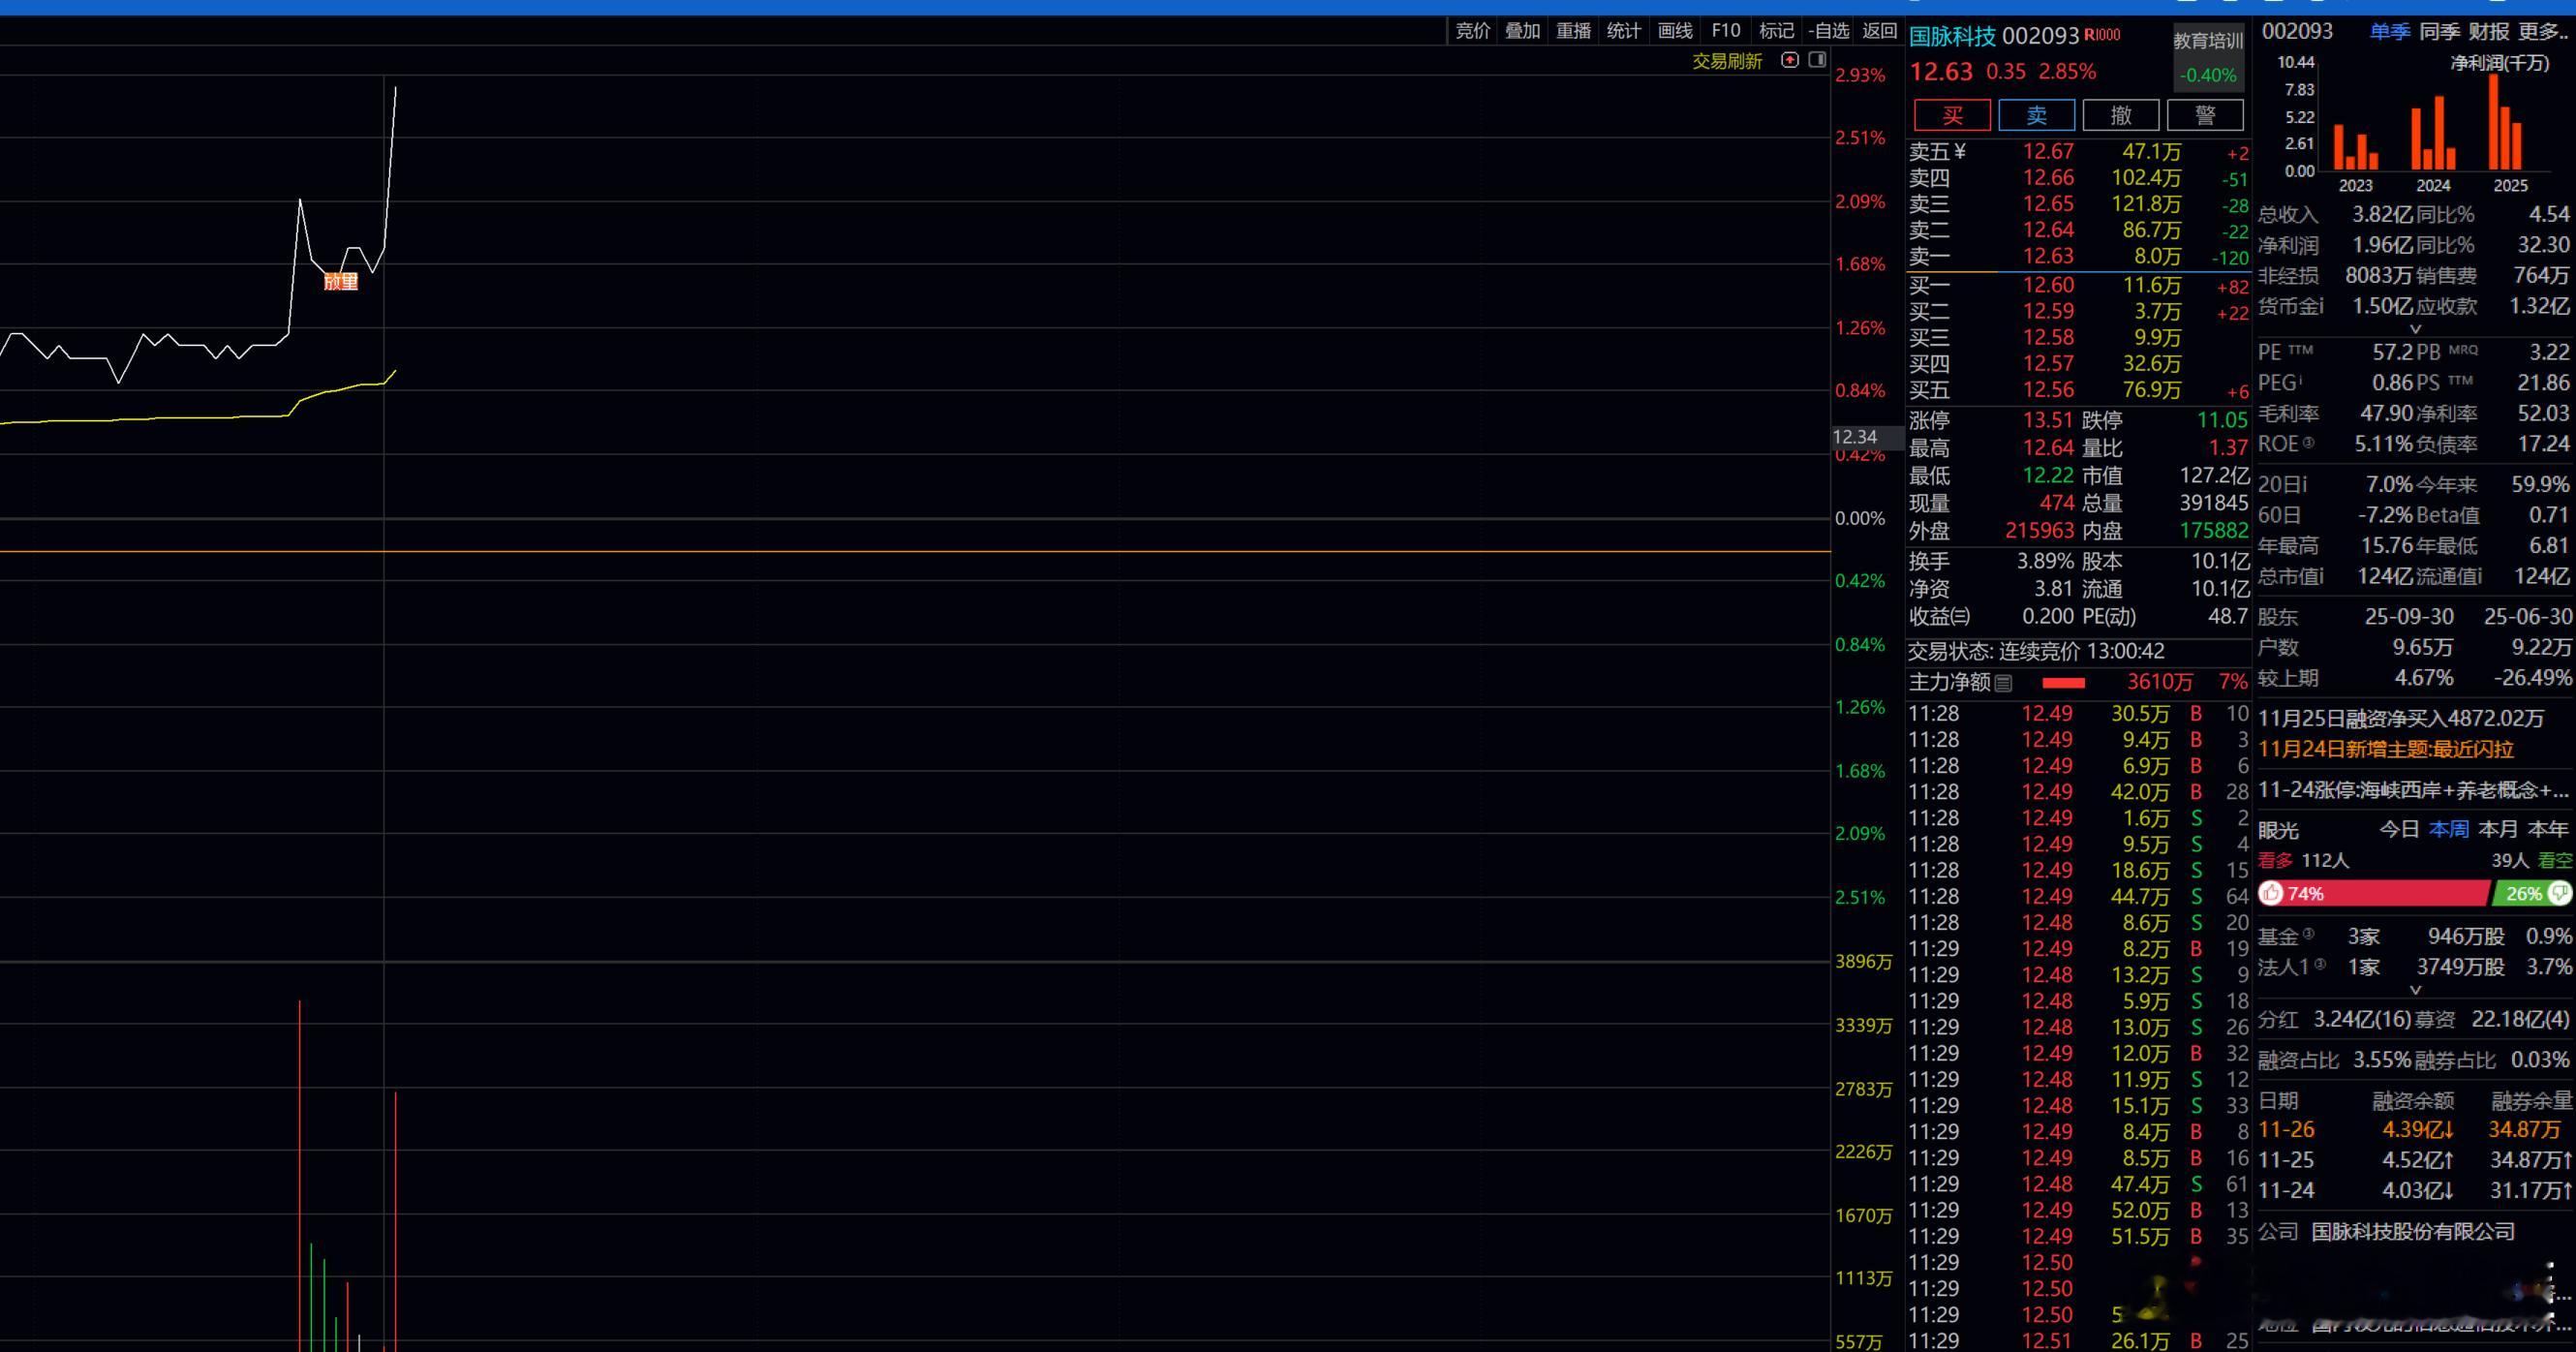
Task: Expand financial data with chevron below 货币金
Action: [2415, 329]
